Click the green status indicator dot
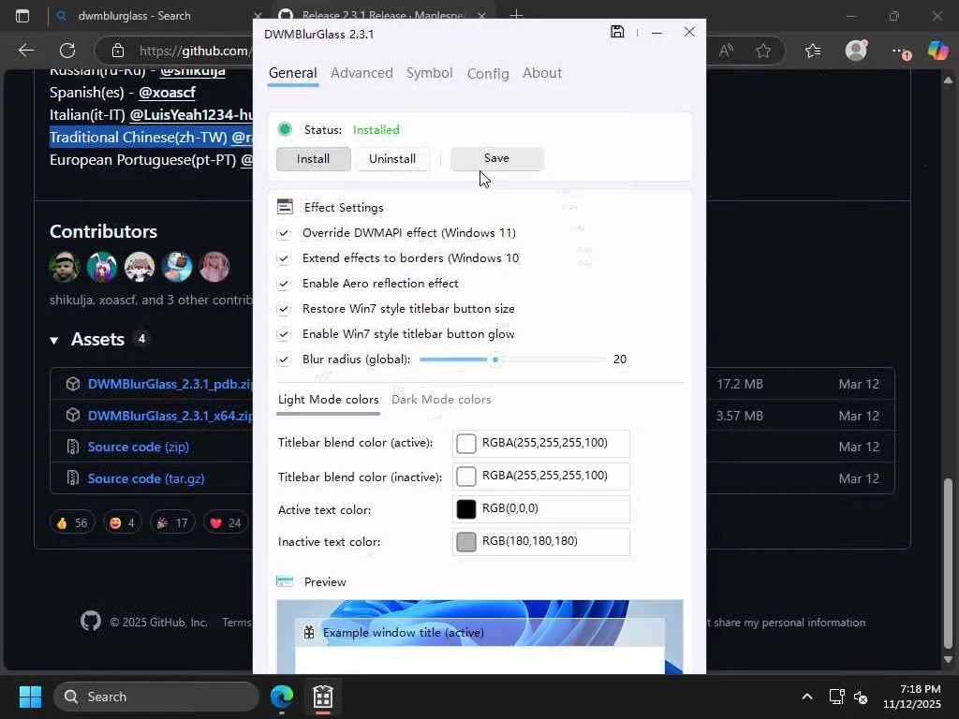Image resolution: width=959 pixels, height=719 pixels. (x=285, y=129)
